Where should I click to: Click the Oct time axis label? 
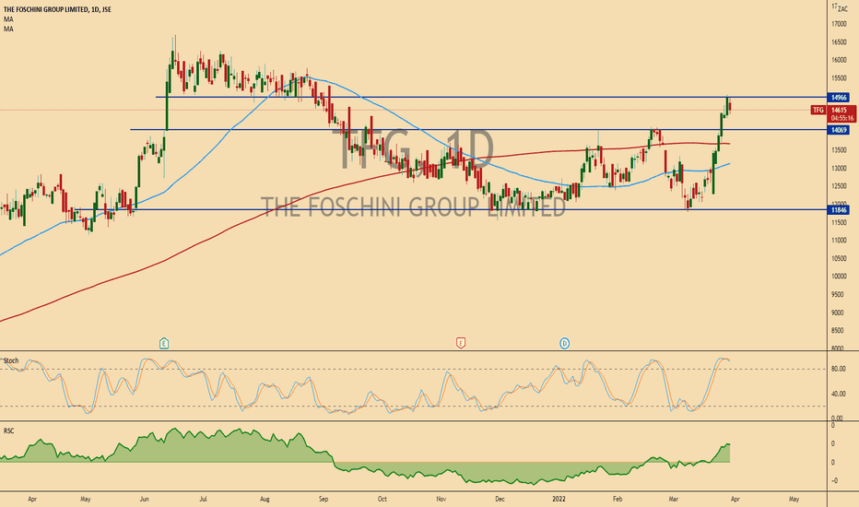click(x=382, y=500)
